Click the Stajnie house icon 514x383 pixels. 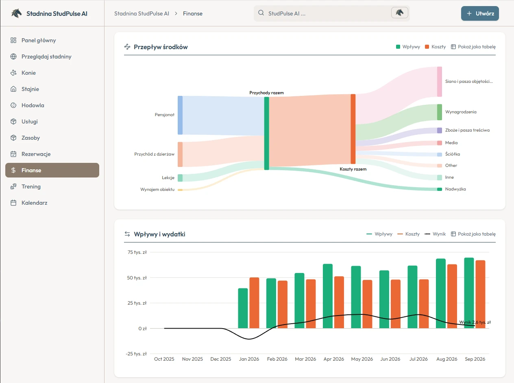(x=13, y=89)
